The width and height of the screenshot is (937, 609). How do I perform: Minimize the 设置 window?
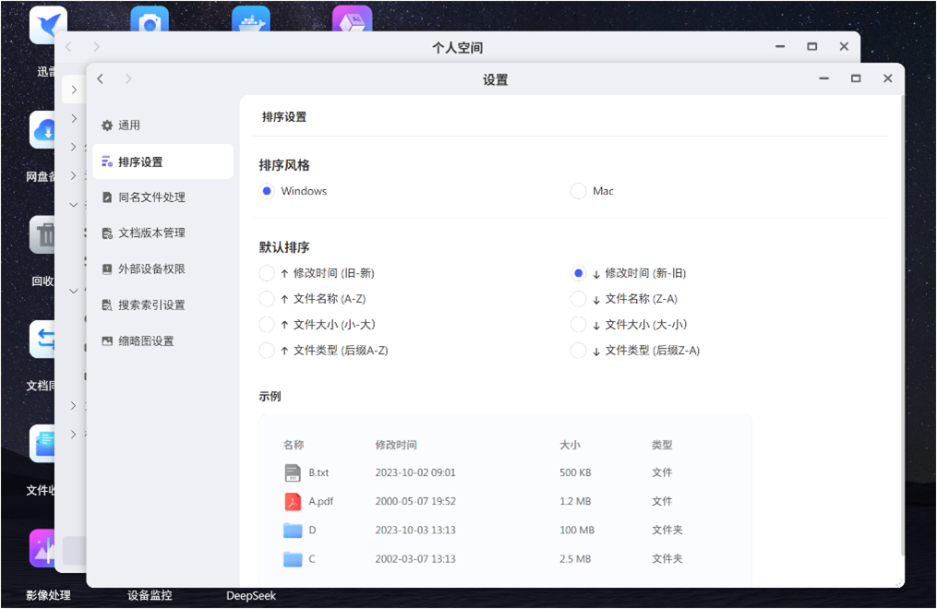tap(824, 78)
